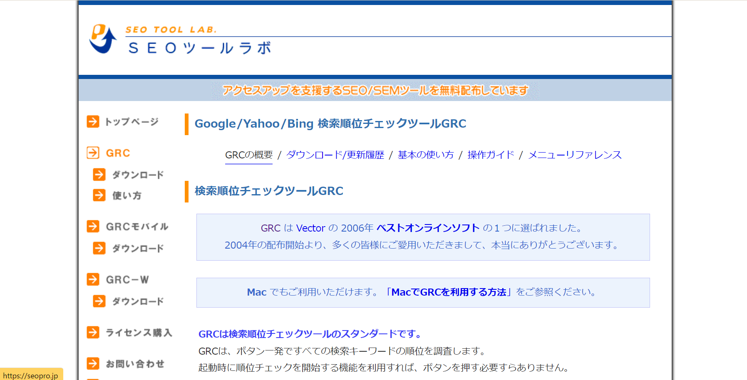Image resolution: width=747 pixels, height=380 pixels.
Task: Click the SEOツールラボ site title
Action: (199, 48)
